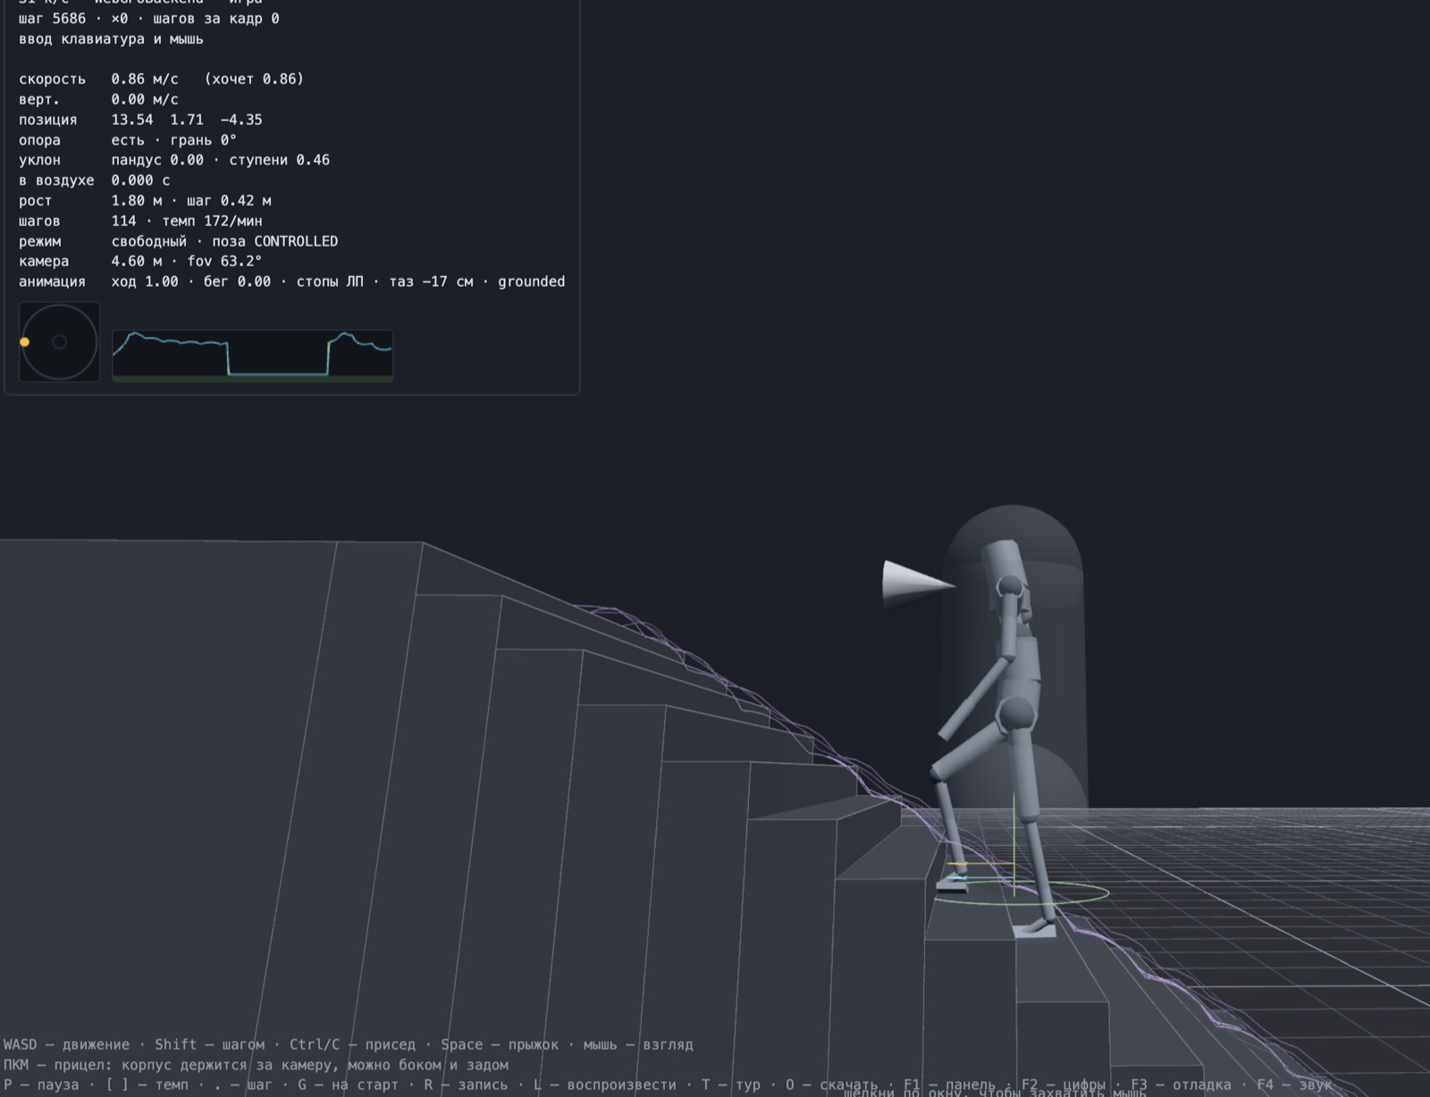
Task: Click the 'Space — прыжок' hint
Action: (499, 1044)
